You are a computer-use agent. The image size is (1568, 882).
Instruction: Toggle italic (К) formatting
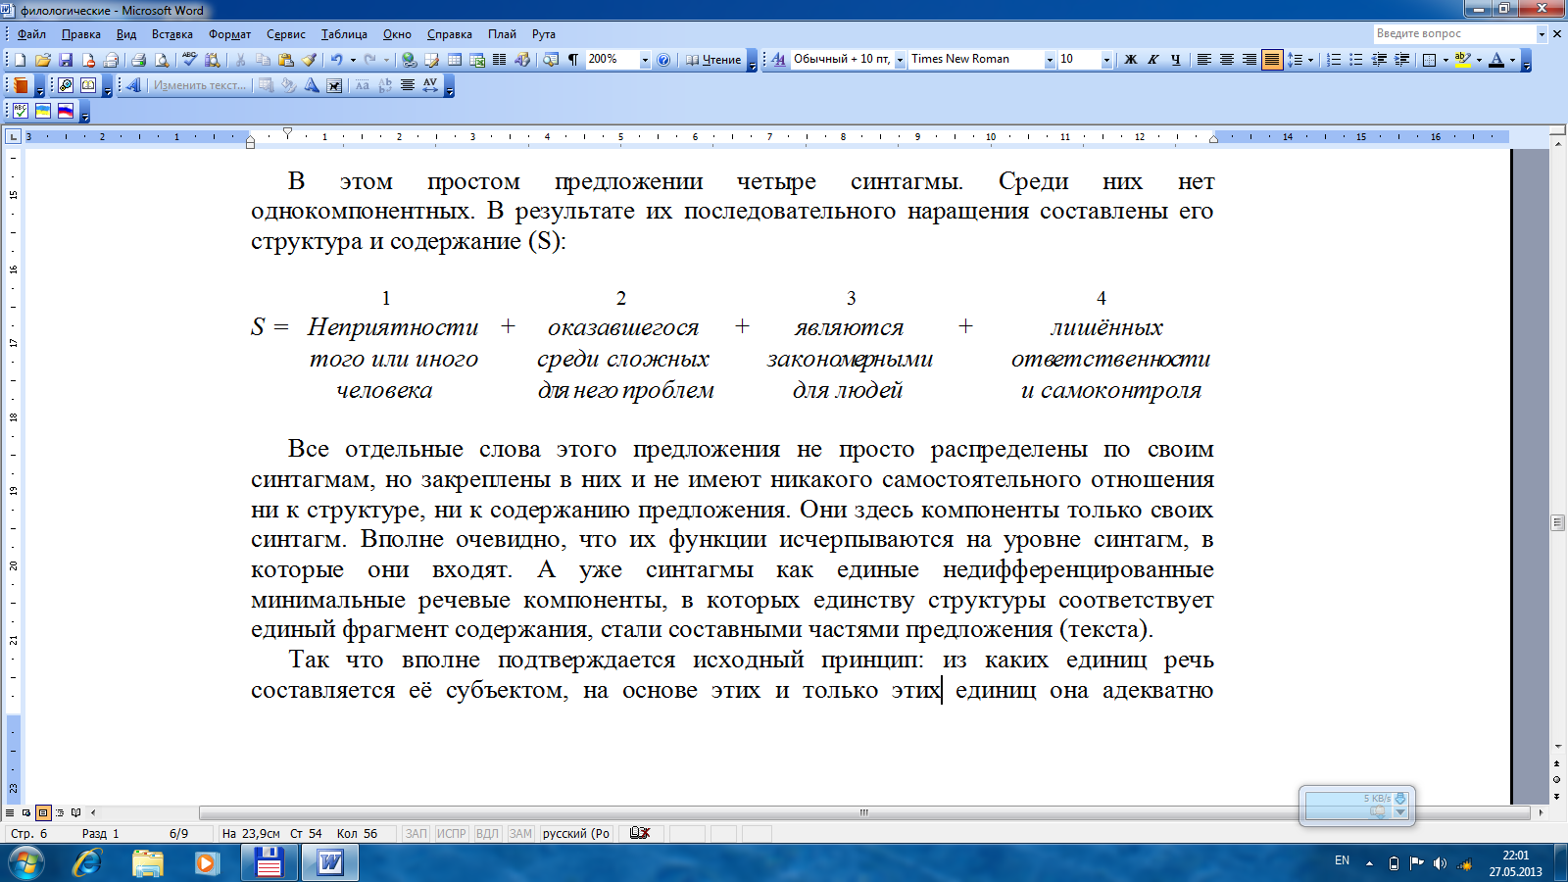pos(1153,60)
